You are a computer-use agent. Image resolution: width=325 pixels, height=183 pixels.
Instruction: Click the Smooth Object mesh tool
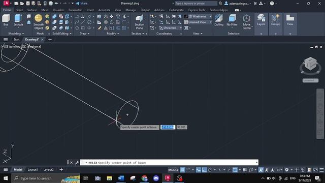pos(39,22)
